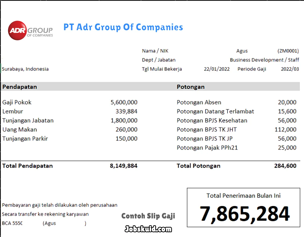The height and width of the screenshot is (237, 304).
Task: Click the Potongan section header
Action: click(191, 87)
